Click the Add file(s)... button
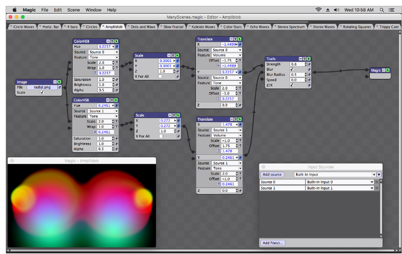Screen dimensions: 402x254 tap(273, 243)
